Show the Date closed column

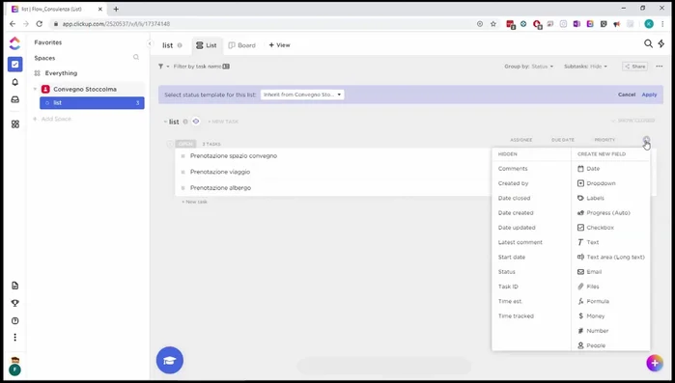pyautogui.click(x=514, y=198)
